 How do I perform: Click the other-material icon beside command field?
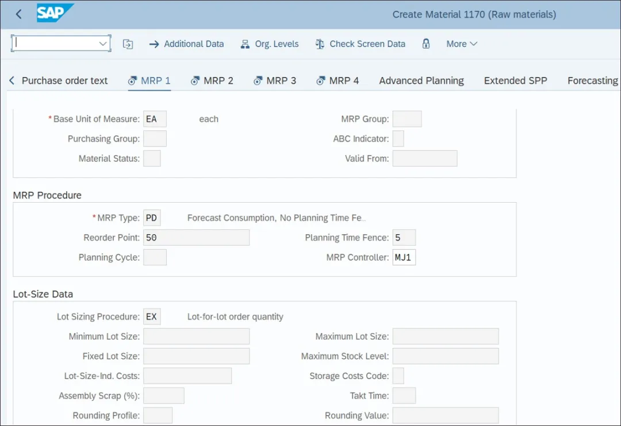coord(128,44)
